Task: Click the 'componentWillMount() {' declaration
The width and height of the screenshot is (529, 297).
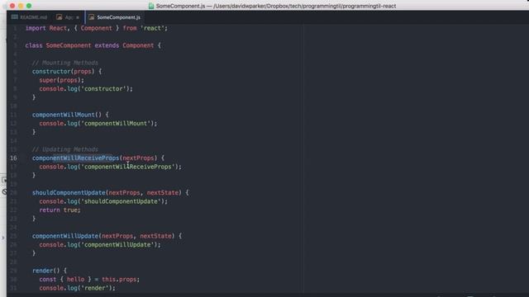Action: click(70, 115)
